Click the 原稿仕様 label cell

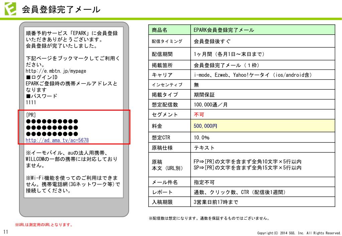click(169, 148)
